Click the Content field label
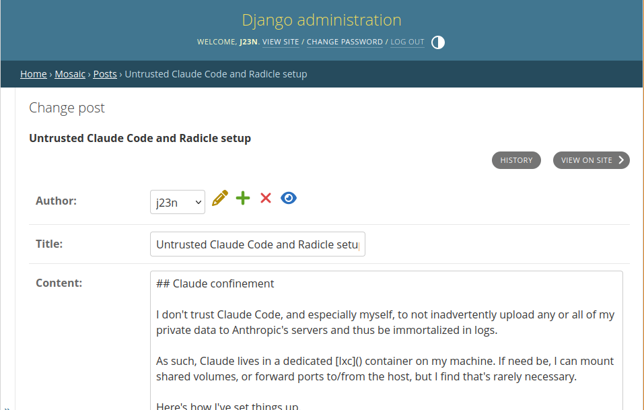The image size is (644, 410). [x=59, y=283]
